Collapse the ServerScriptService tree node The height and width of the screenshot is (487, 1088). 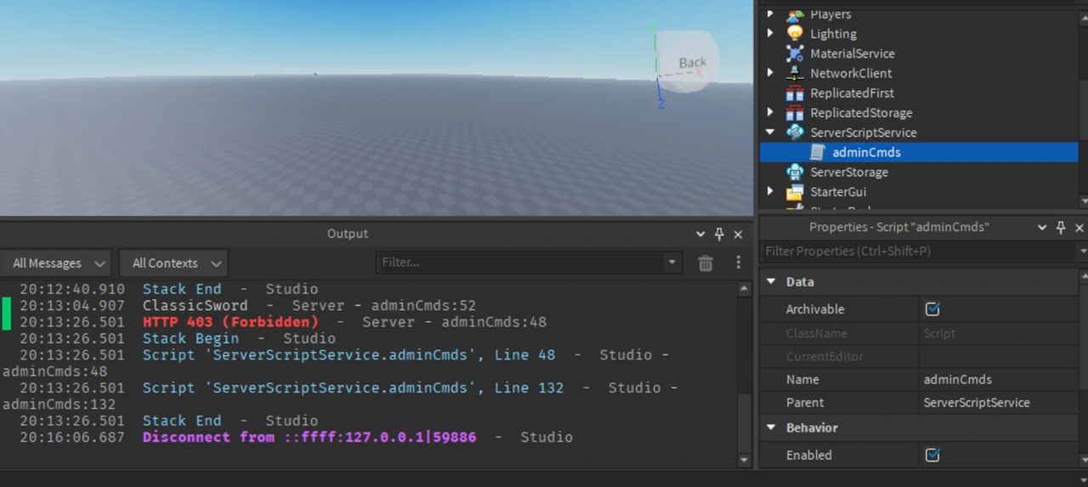point(770,133)
